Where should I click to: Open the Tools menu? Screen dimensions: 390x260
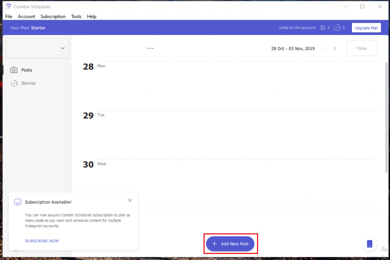[76, 17]
